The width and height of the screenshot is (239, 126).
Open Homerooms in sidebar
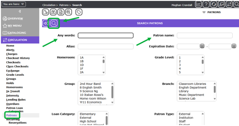pyautogui.click(x=14, y=87)
